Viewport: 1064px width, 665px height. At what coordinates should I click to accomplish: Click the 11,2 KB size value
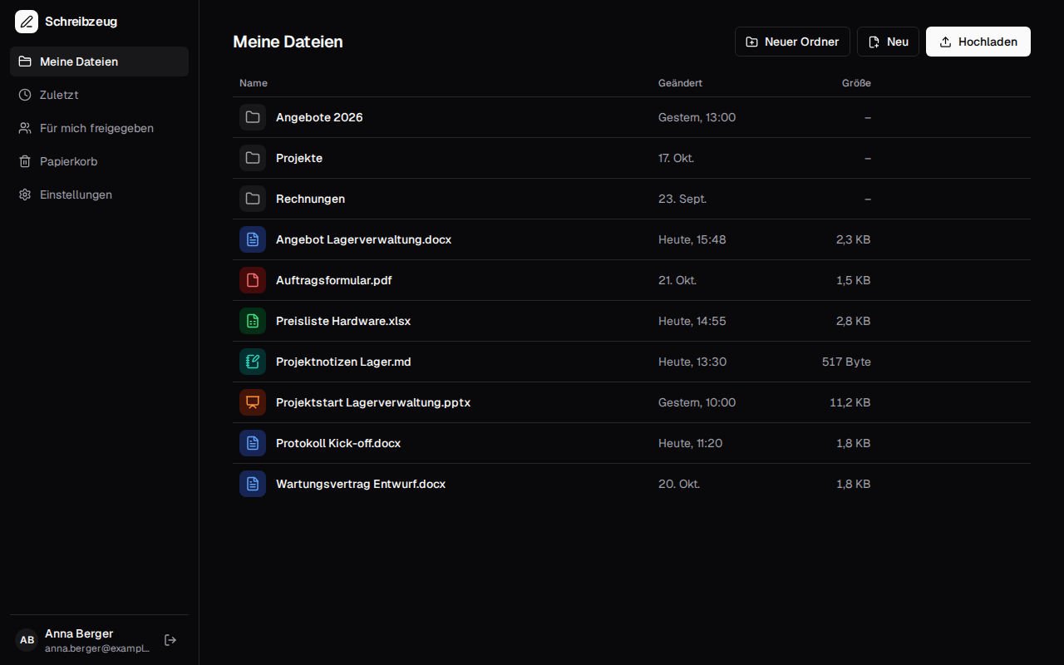click(x=850, y=402)
